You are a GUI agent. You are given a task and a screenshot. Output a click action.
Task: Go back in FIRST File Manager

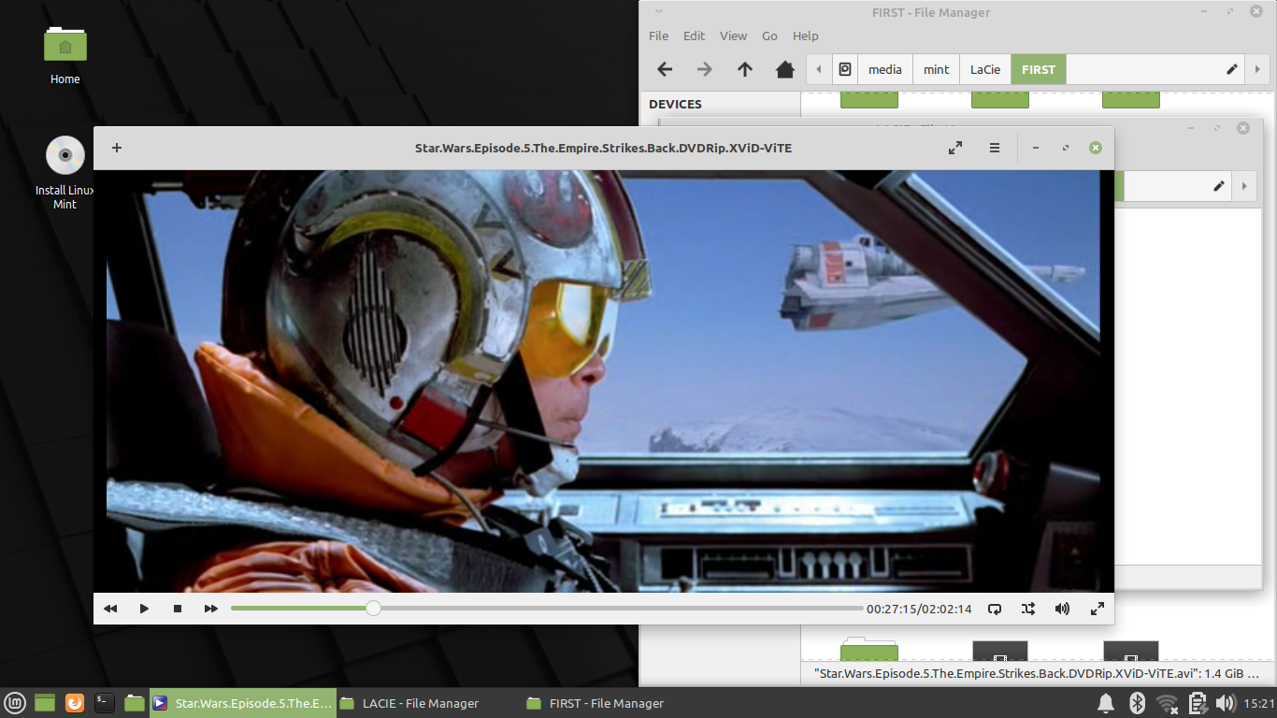(665, 69)
